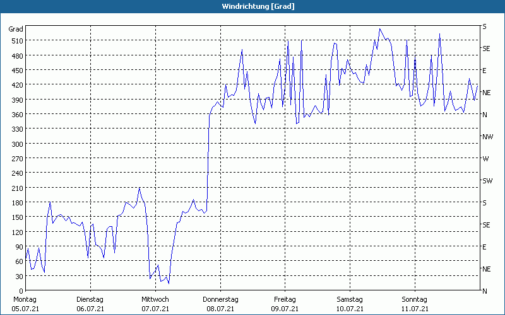505x315 pixels.
Task: Click the W compass label
Action: [x=485, y=159]
